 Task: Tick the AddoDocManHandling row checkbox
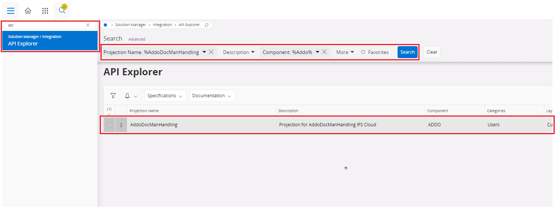click(109, 125)
